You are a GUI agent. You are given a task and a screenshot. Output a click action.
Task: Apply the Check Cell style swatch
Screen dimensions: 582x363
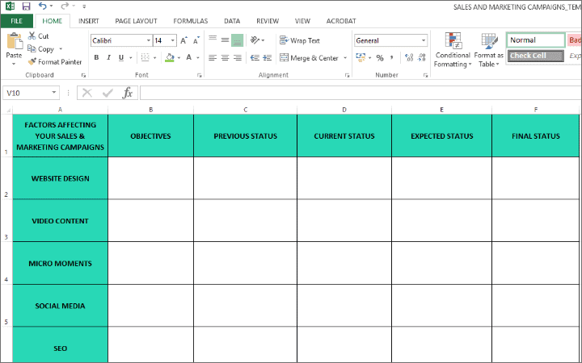point(535,56)
